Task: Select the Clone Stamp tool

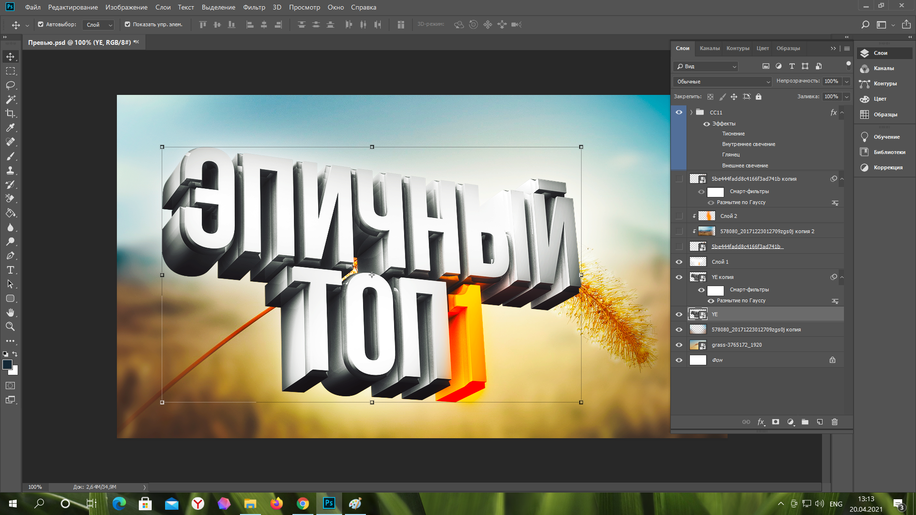Action: [x=10, y=170]
